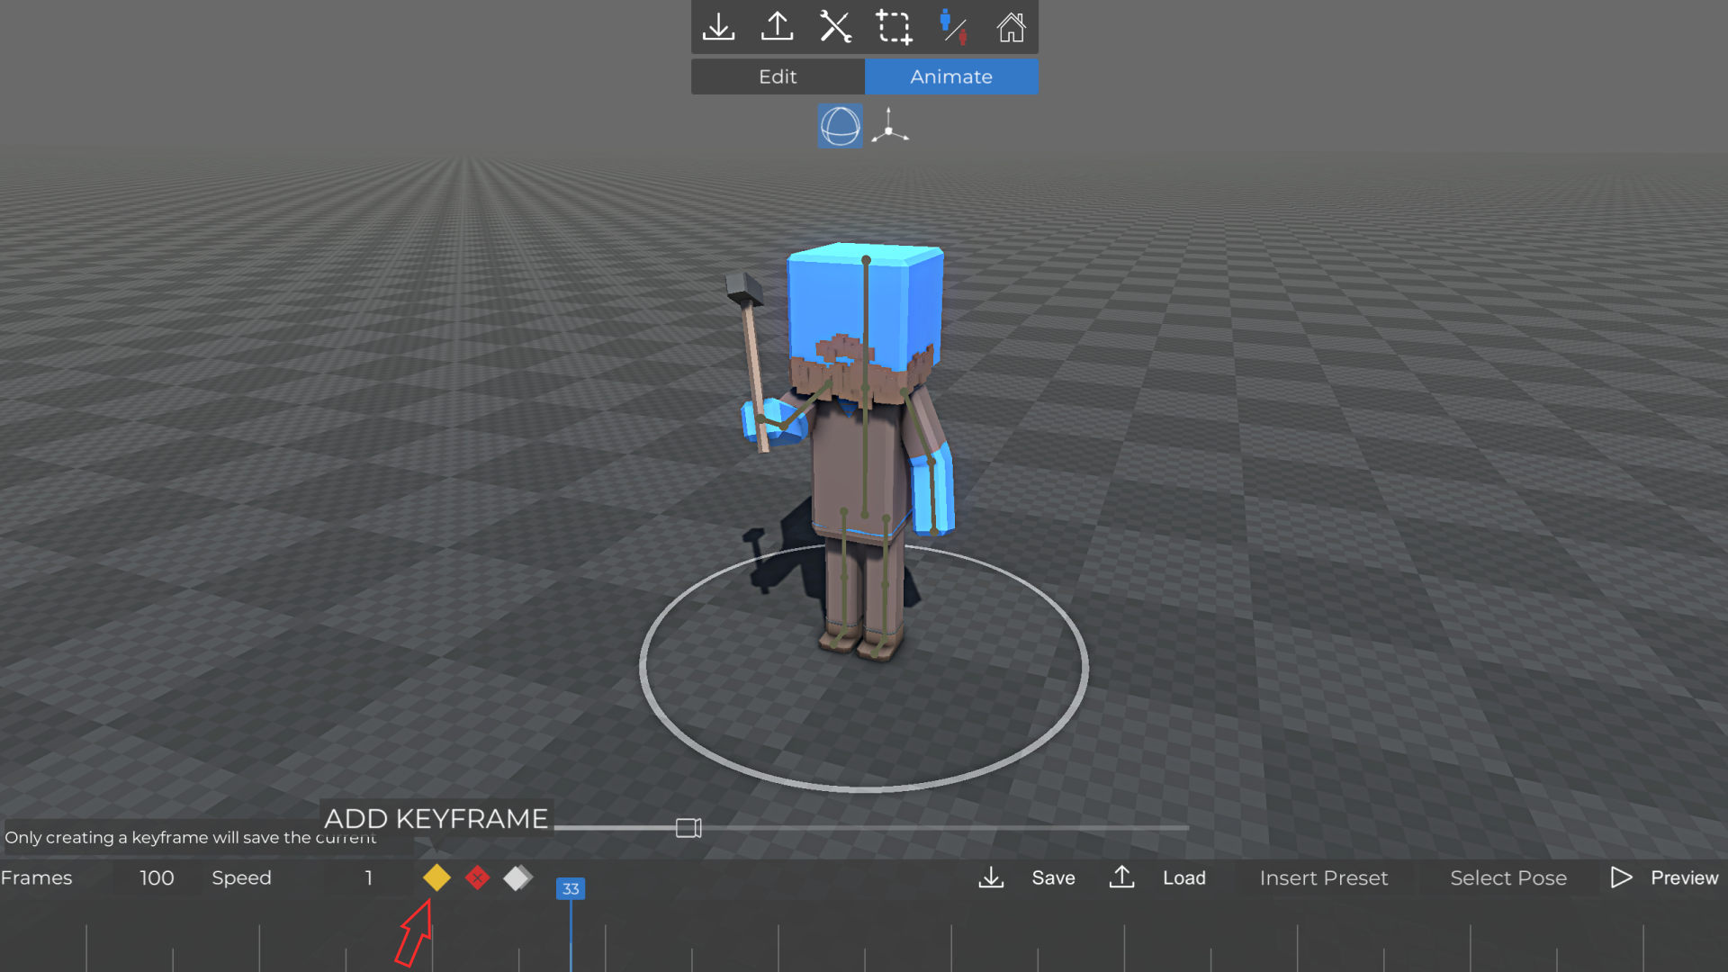Toggle the blue/red character swap icon

(x=953, y=27)
